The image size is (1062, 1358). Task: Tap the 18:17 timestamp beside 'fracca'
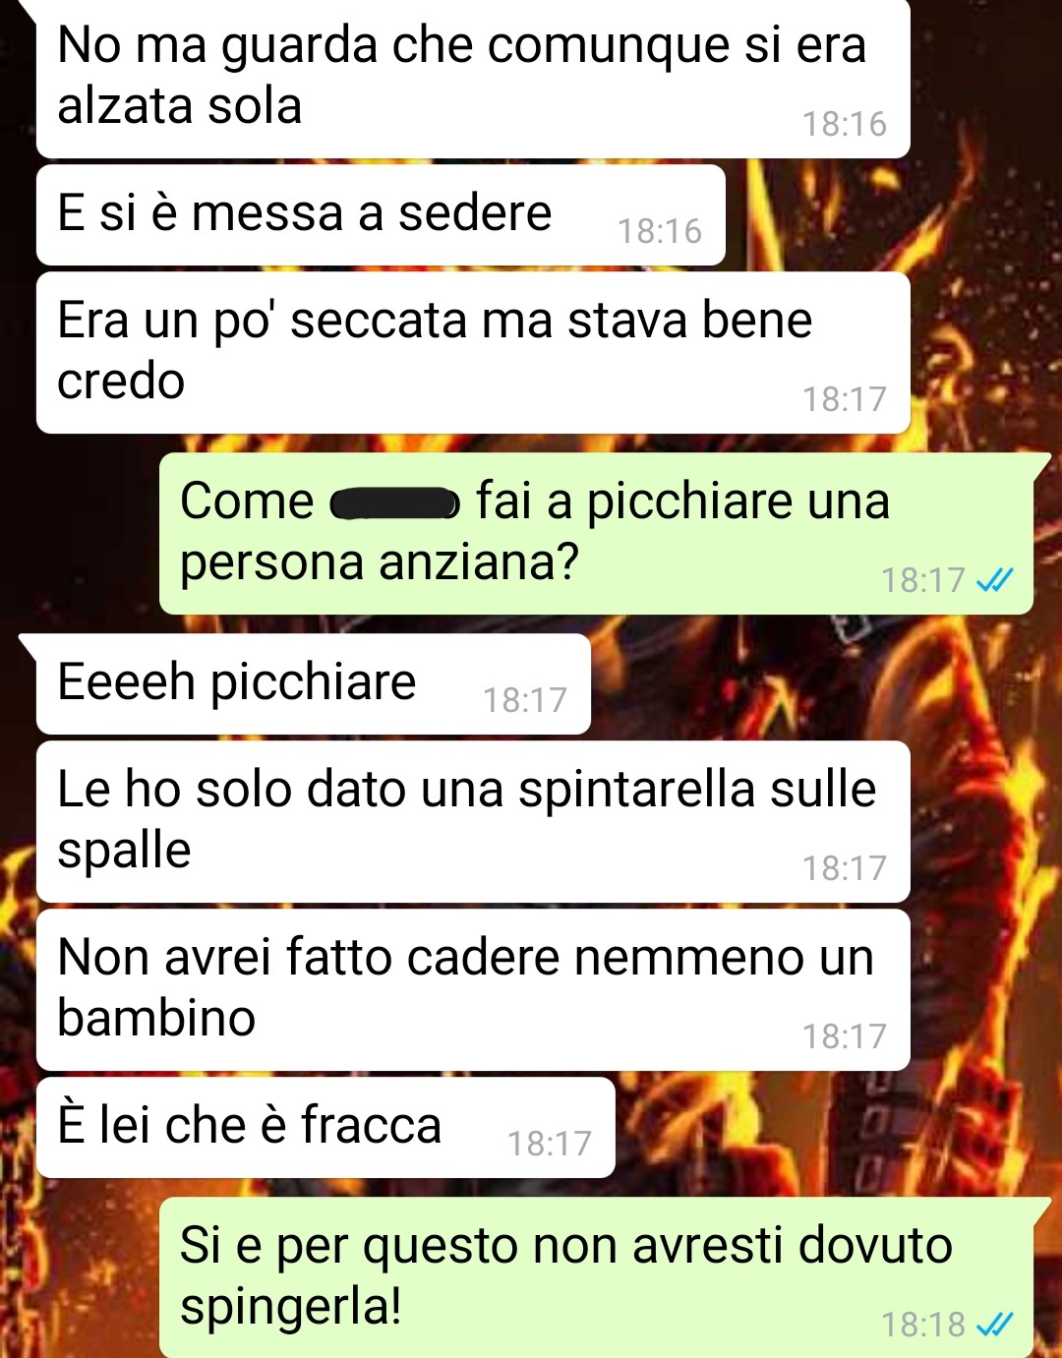click(x=549, y=1144)
